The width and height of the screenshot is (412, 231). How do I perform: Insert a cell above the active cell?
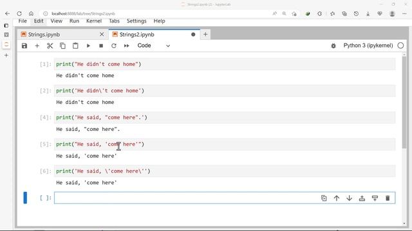pyautogui.click(x=362, y=198)
